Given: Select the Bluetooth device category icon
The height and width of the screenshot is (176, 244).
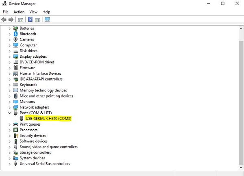Looking at the screenshot, I should 16,34.
